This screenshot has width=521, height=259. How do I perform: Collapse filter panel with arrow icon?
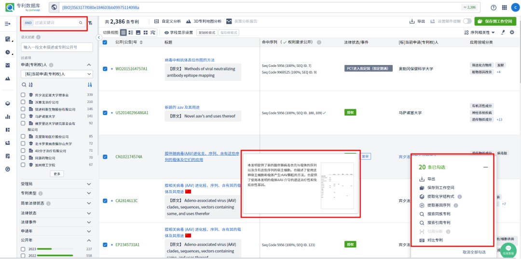[x=99, y=38]
